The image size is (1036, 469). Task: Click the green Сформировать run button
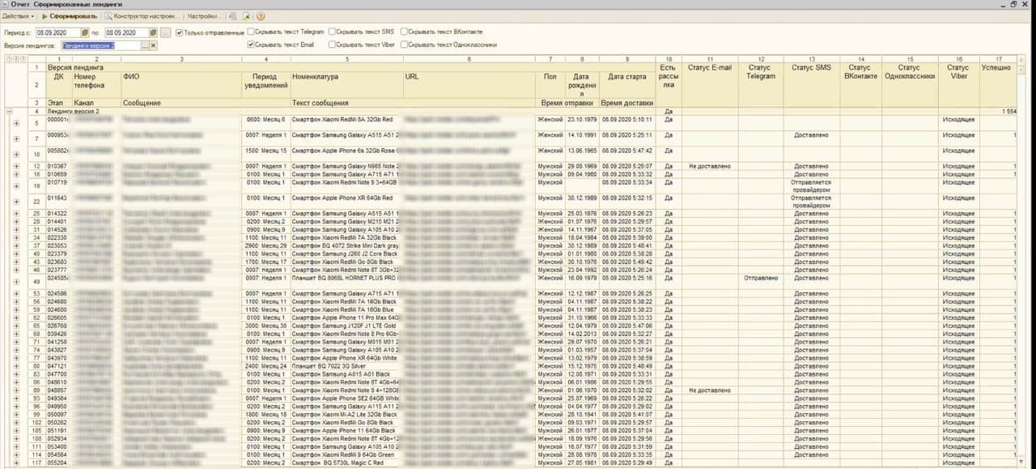coord(70,16)
